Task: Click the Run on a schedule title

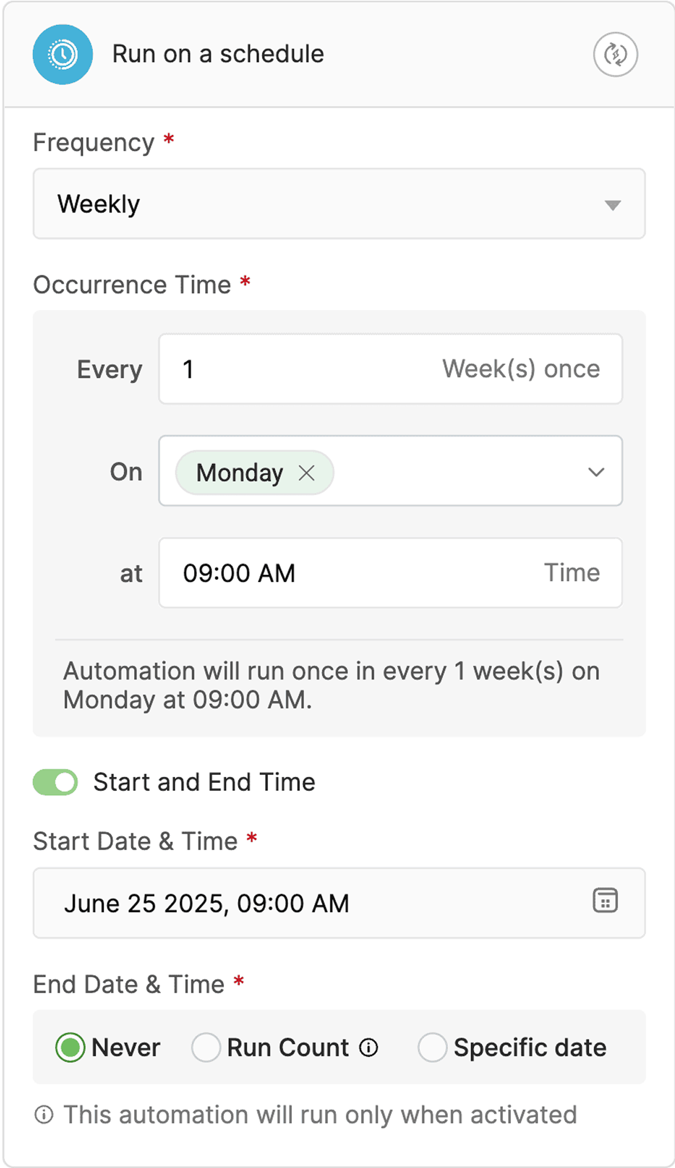Action: tap(218, 54)
